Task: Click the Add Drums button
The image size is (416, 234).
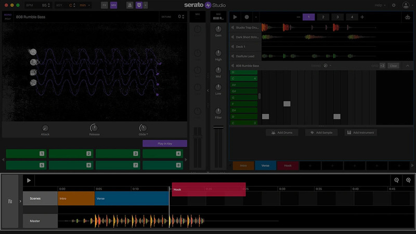Action: tap(281, 133)
